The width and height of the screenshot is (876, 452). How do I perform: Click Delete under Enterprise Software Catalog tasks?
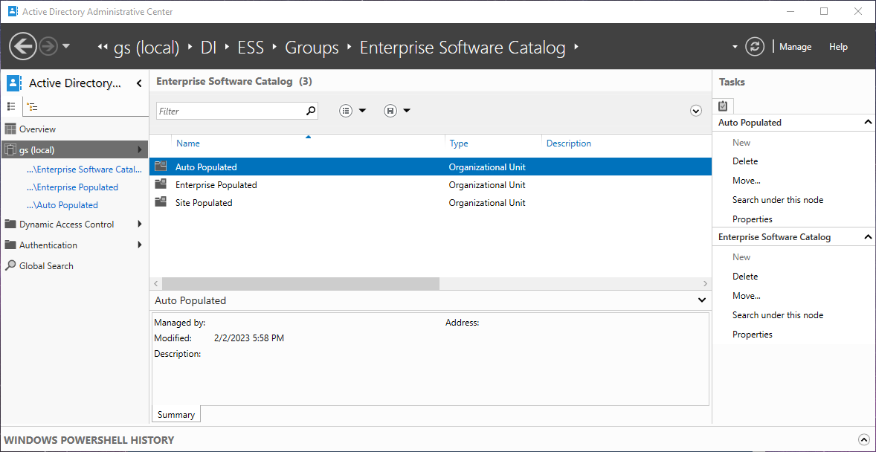click(744, 276)
